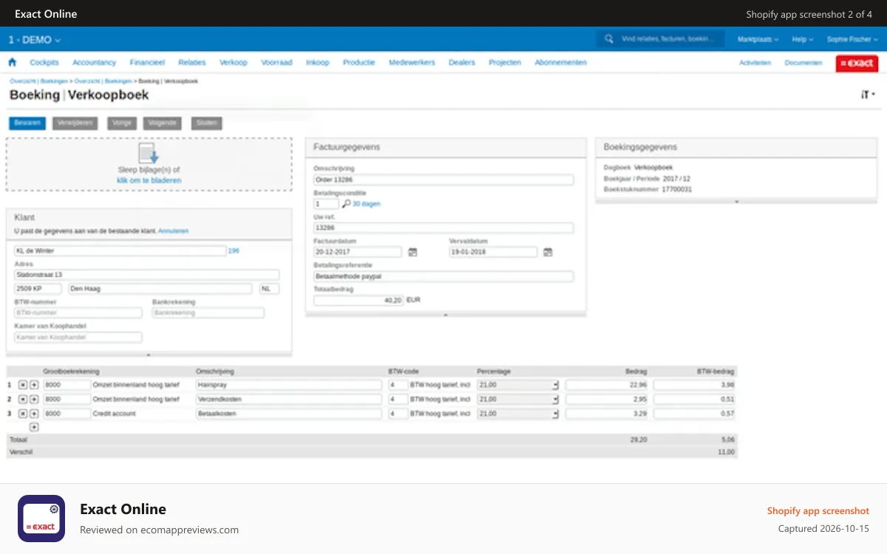Open the Documenten link

[803, 63]
